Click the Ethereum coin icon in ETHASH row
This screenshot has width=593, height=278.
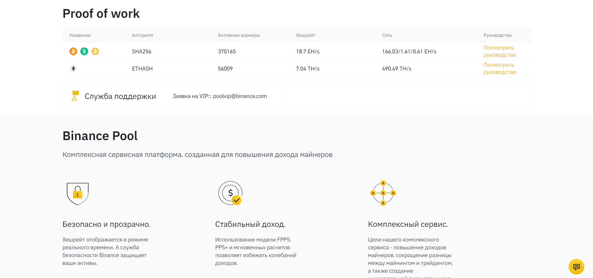click(73, 68)
